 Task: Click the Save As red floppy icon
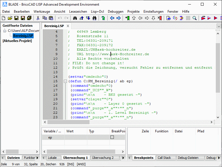tap(23, 18)
